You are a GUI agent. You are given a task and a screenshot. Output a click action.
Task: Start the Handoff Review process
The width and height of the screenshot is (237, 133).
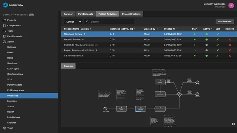pos(195,39)
